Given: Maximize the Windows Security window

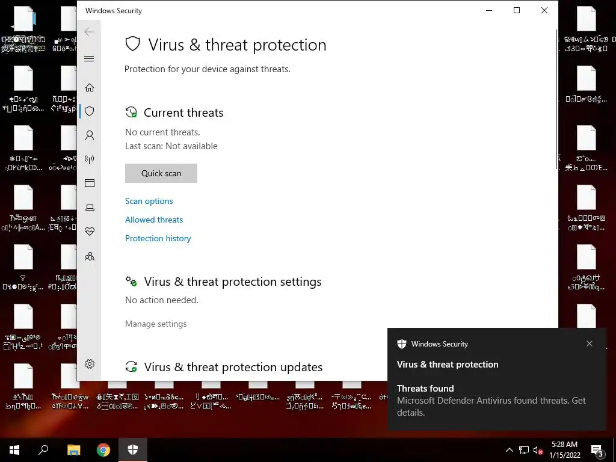Looking at the screenshot, I should (x=517, y=11).
